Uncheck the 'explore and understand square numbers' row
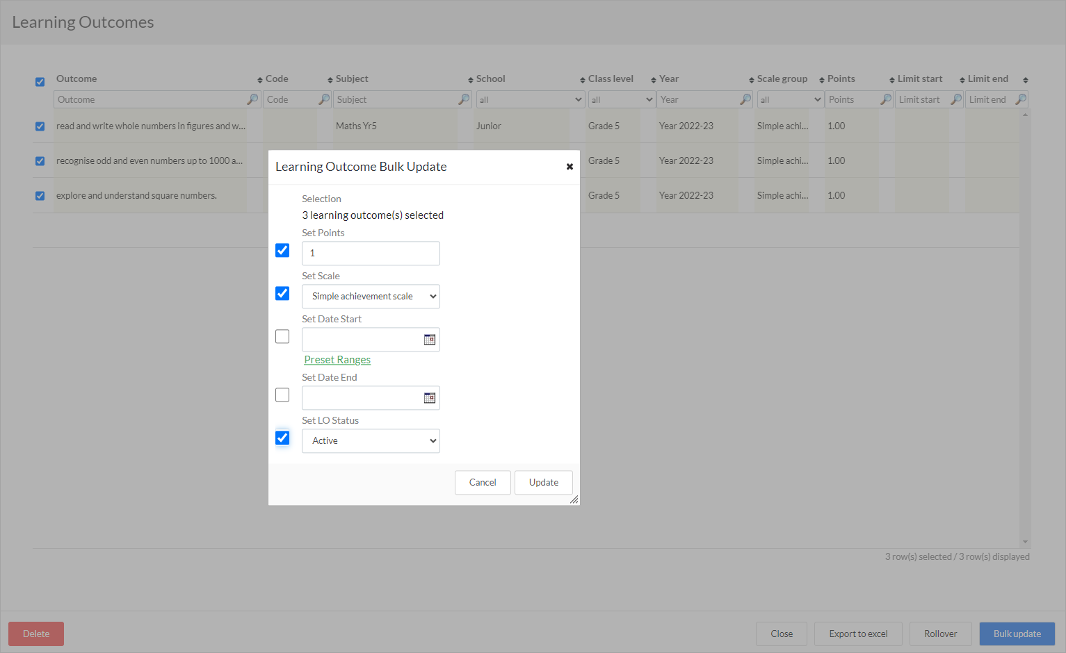1066x653 pixels. (x=40, y=196)
